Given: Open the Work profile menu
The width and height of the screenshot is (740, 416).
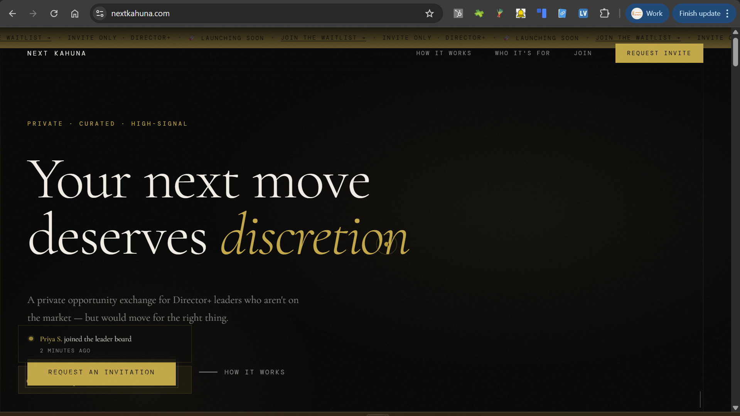Looking at the screenshot, I should pyautogui.click(x=647, y=13).
